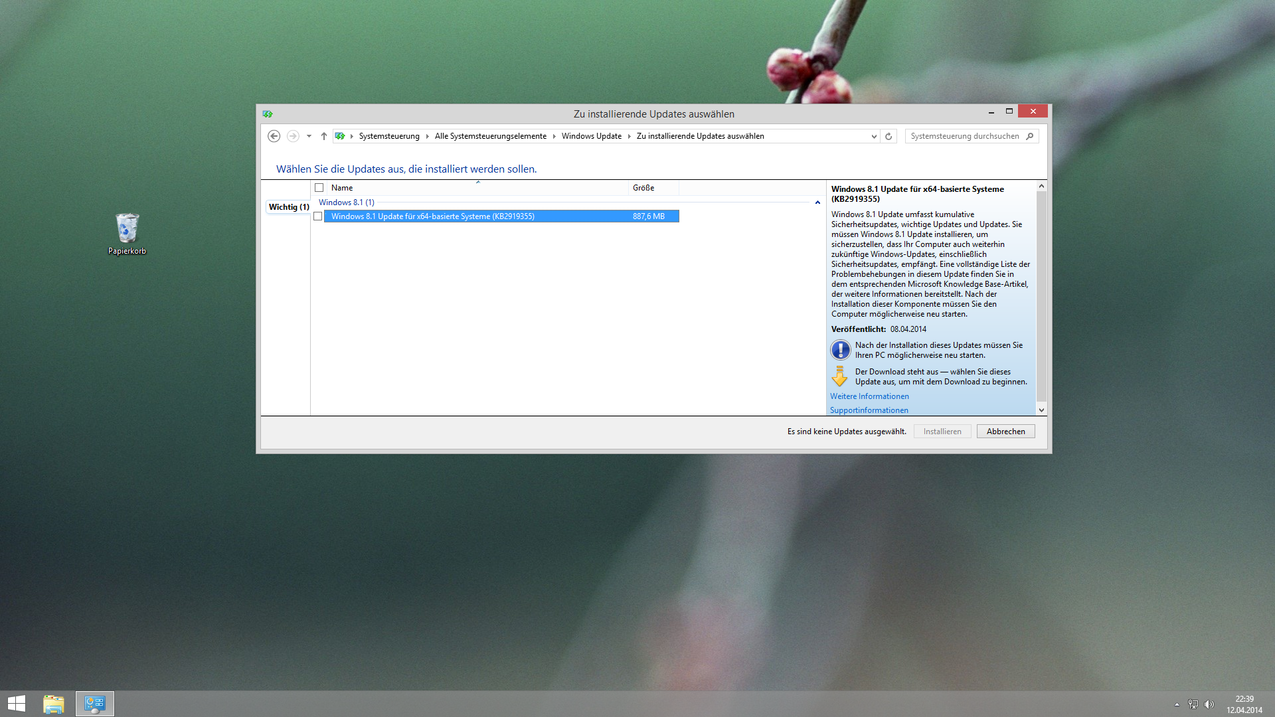Image resolution: width=1275 pixels, height=717 pixels.
Task: Click the Back navigation arrow
Action: pos(274,136)
